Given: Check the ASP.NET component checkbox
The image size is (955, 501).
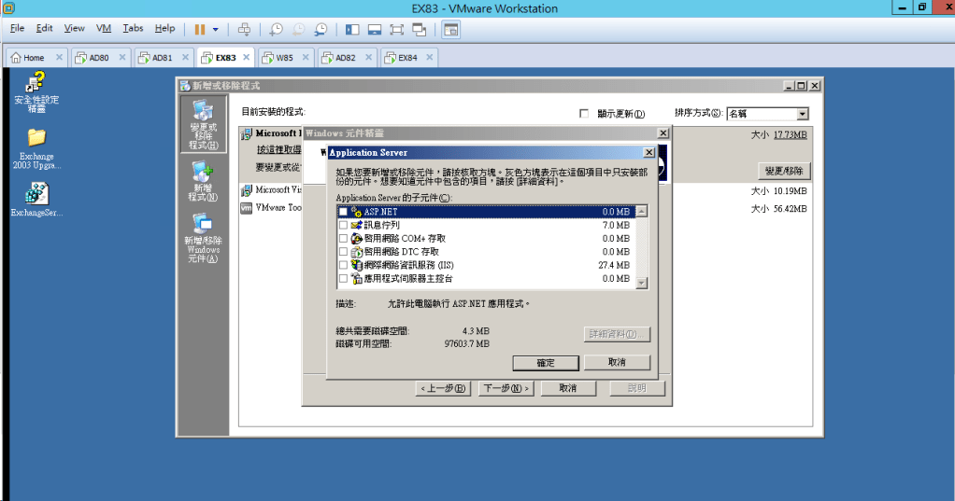Looking at the screenshot, I should click(343, 213).
